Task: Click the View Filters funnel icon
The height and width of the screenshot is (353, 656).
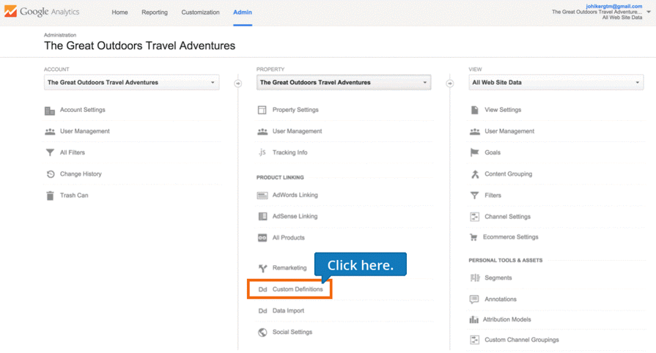Action: tap(474, 196)
